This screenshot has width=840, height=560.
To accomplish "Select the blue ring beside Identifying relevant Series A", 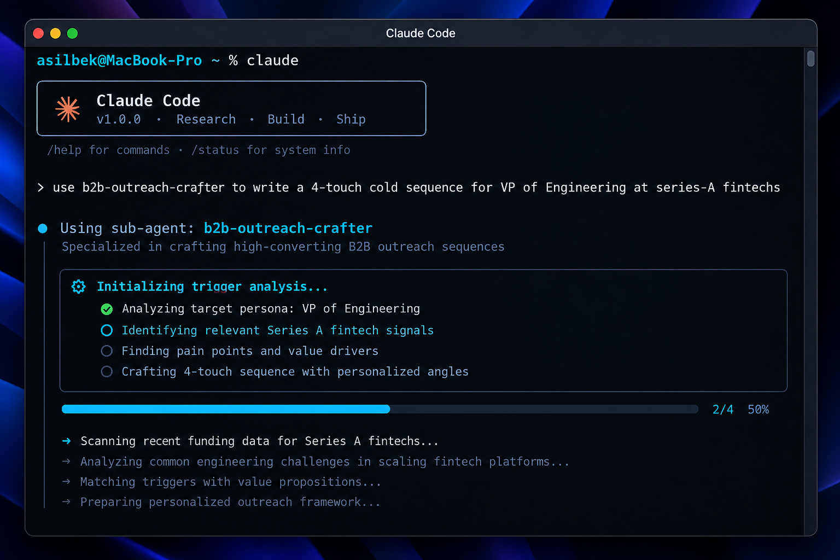I will pos(107,330).
